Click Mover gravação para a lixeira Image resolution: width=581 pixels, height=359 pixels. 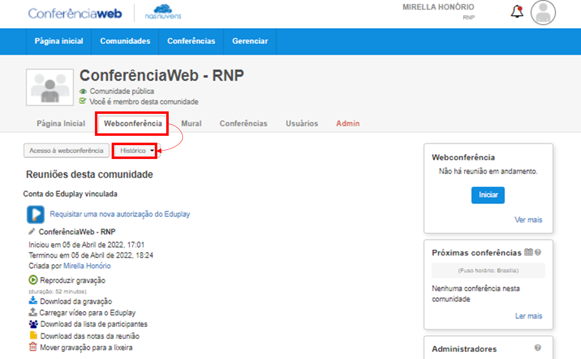pos(86,348)
